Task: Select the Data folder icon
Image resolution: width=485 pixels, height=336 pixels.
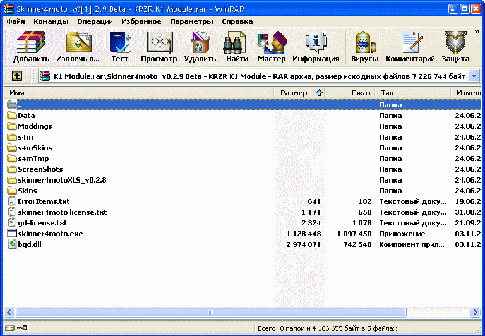Action: [x=12, y=116]
